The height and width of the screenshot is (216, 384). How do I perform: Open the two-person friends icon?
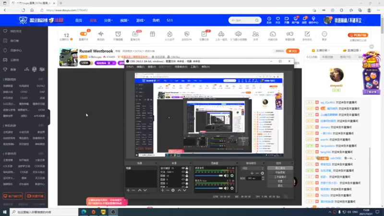[x=255, y=34]
